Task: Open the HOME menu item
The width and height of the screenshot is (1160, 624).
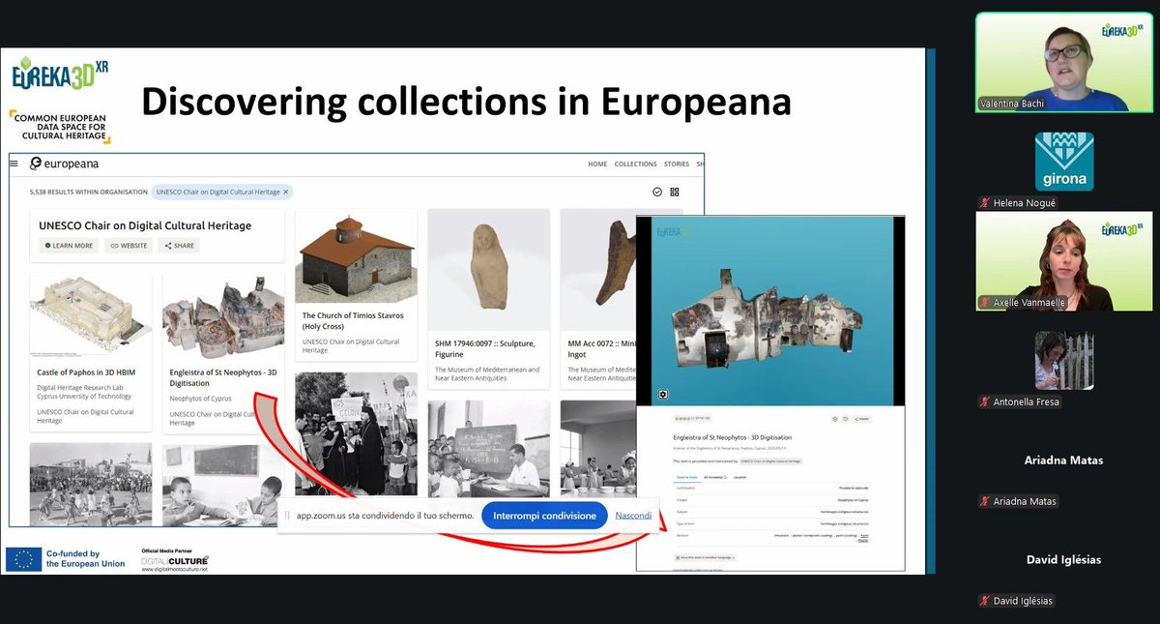Action: pos(597,164)
